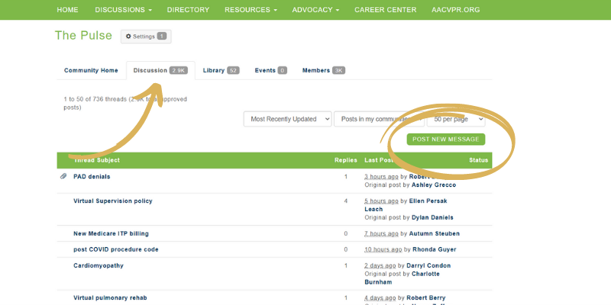This screenshot has height=305, width=611.
Task: Expand the Discussions navigation dropdown
Action: (x=123, y=10)
